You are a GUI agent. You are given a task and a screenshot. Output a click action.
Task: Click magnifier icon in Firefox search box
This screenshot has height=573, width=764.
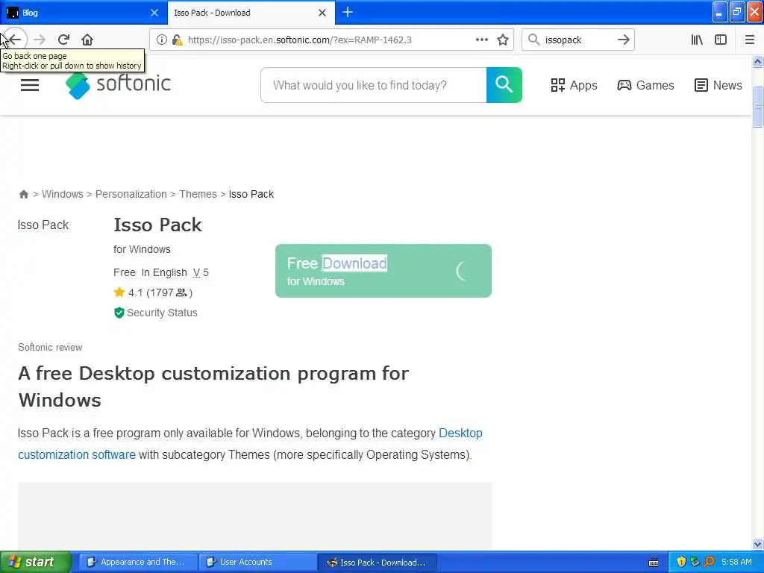[x=534, y=40]
